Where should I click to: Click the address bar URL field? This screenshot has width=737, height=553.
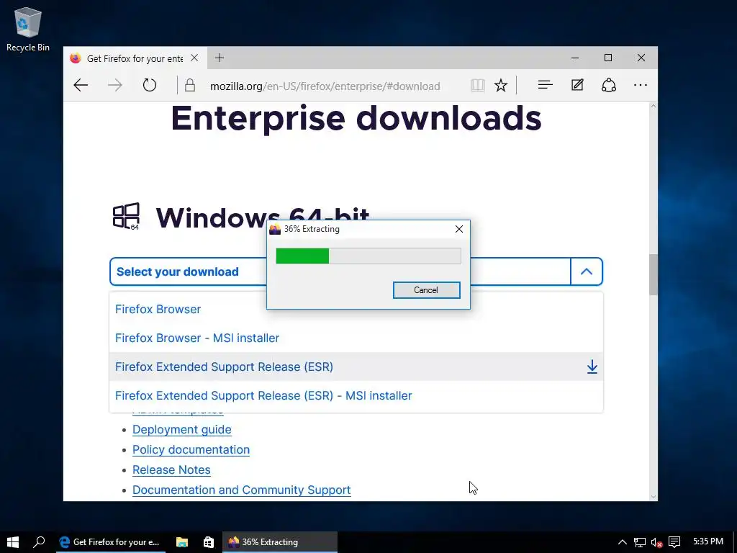coord(325,86)
